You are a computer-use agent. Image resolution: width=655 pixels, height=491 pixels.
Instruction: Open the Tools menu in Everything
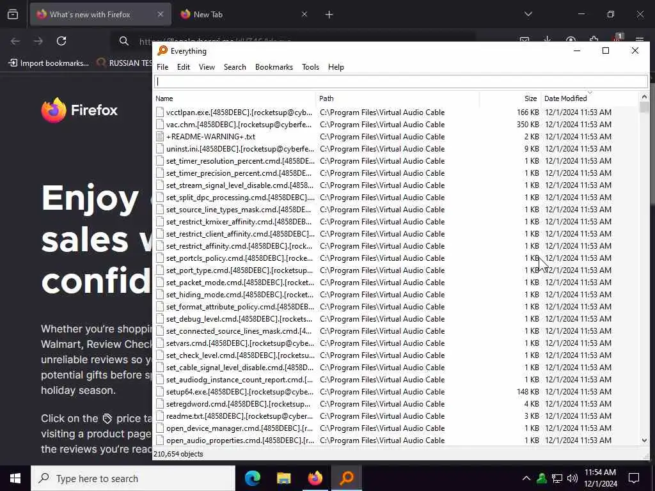click(x=310, y=67)
